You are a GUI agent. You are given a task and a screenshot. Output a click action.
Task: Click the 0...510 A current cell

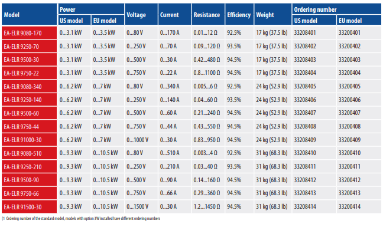pos(174,153)
